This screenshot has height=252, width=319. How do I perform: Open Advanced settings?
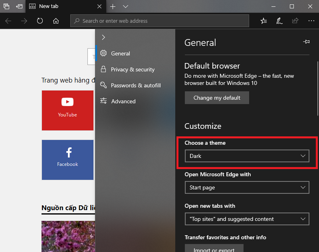[135, 101]
